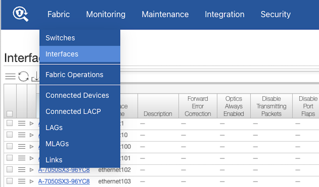Open row menu for ethernet100

(21, 147)
